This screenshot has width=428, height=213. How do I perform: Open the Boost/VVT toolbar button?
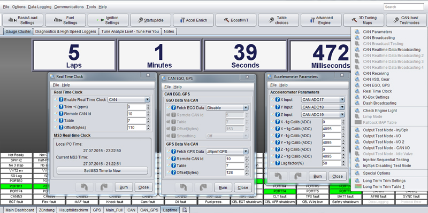(x=236, y=20)
